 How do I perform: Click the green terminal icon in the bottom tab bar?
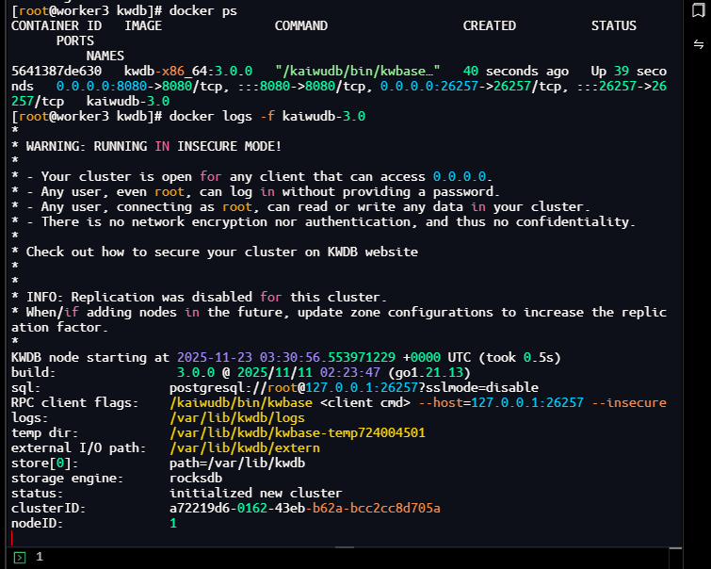(x=20, y=557)
